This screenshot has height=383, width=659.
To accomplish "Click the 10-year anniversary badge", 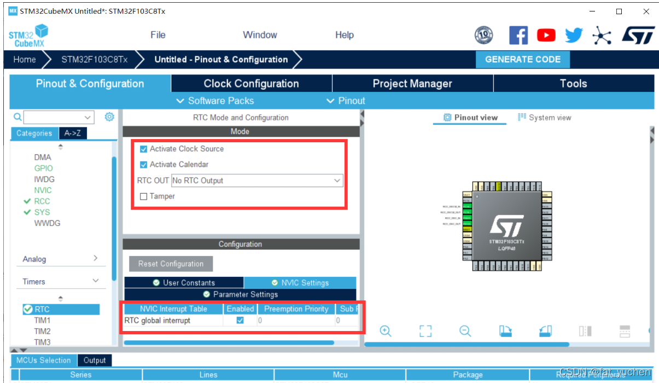I will (x=483, y=36).
